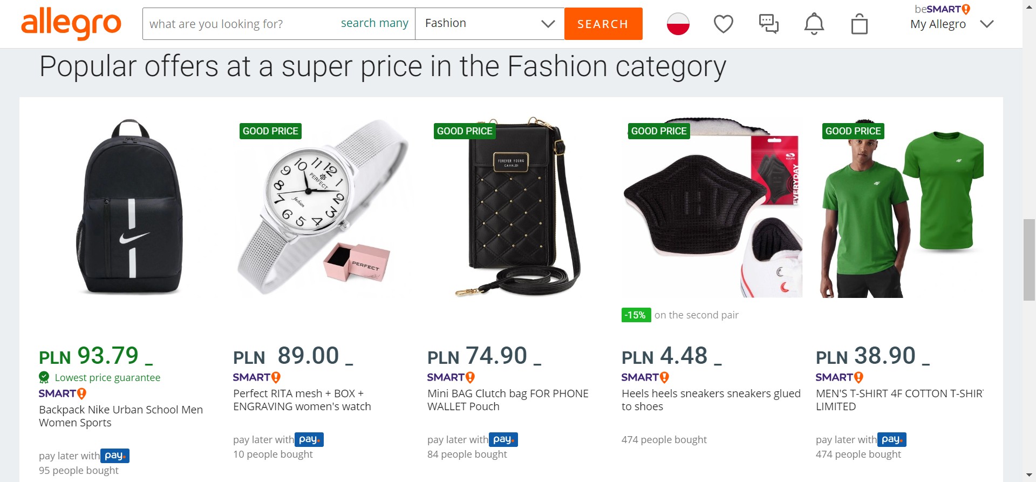Open the Polish flag language selector

coord(678,24)
